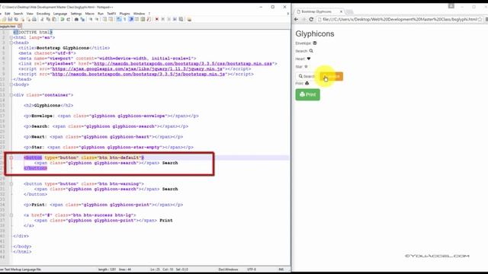Image resolution: width=488 pixels, height=274 pixels.
Task: Click the maxcdn bootstrap.min.js URL in code
Action: tap(139, 75)
